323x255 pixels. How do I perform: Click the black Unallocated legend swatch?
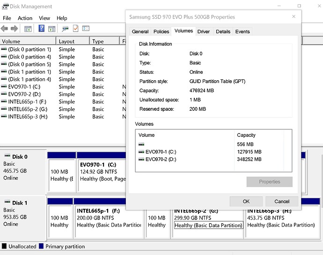coord(4,246)
